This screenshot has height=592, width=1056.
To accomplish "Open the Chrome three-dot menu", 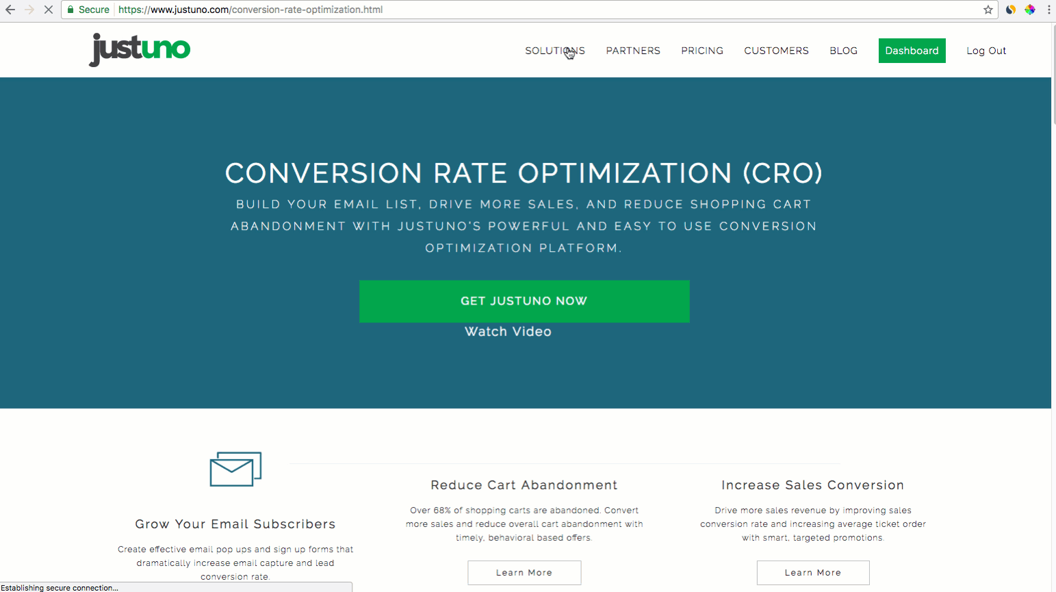I will coord(1048,10).
